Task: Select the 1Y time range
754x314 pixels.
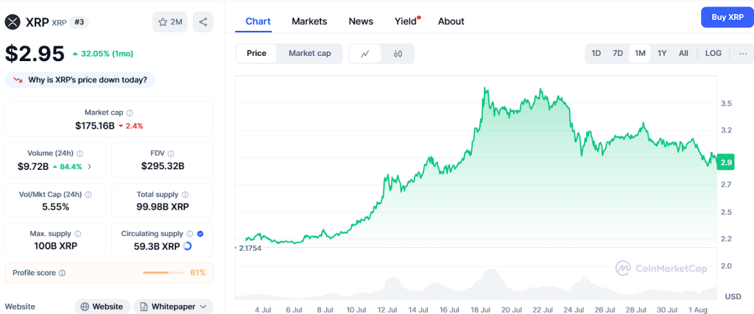Action: coord(662,53)
